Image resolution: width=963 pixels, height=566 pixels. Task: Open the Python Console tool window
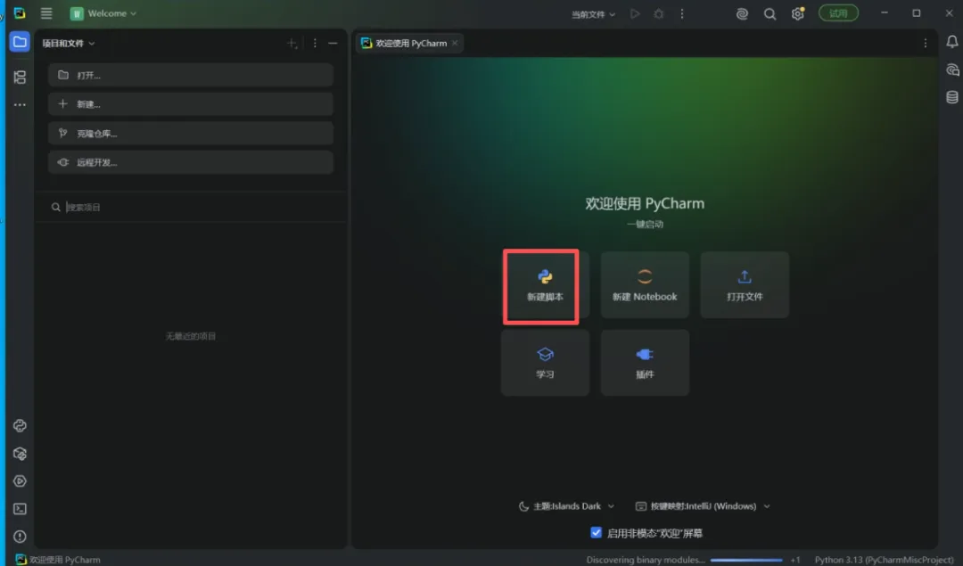(x=20, y=425)
